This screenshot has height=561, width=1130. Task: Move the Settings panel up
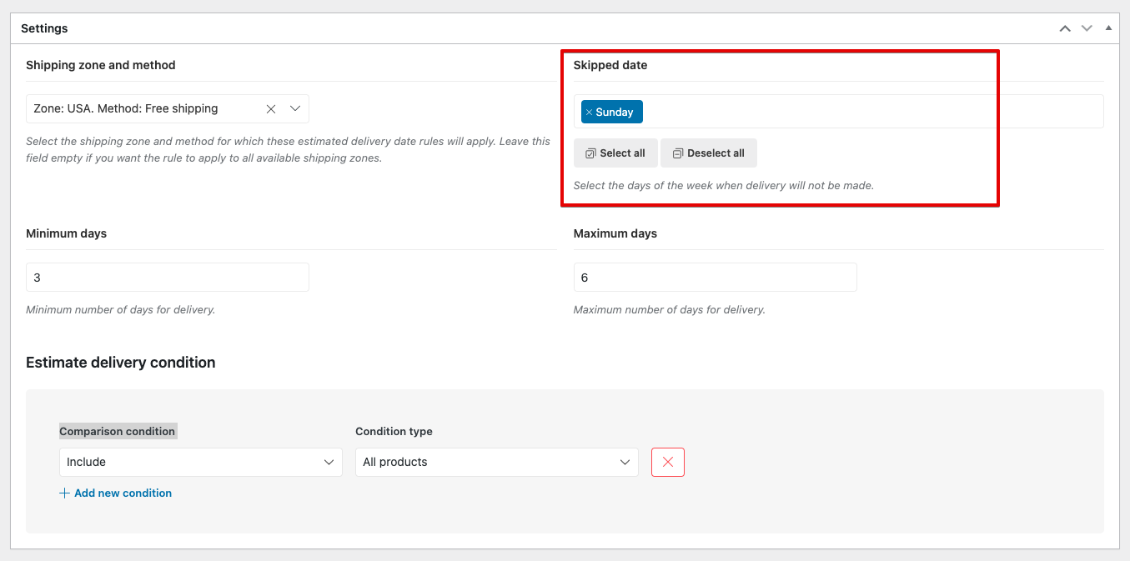[1065, 28]
